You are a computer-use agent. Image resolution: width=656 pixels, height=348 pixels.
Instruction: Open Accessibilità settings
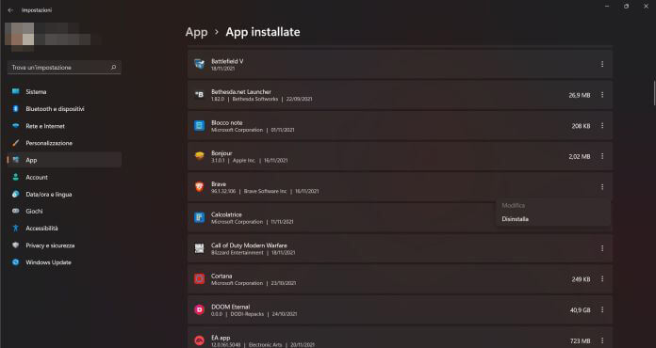64,229
